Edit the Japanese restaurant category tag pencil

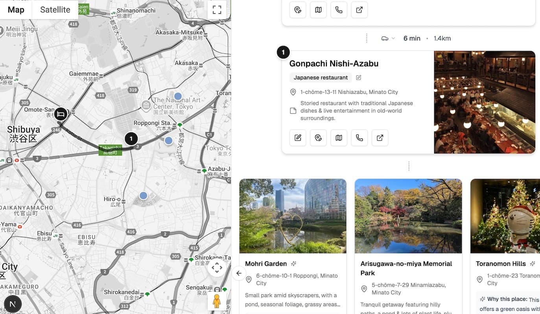[x=358, y=78]
